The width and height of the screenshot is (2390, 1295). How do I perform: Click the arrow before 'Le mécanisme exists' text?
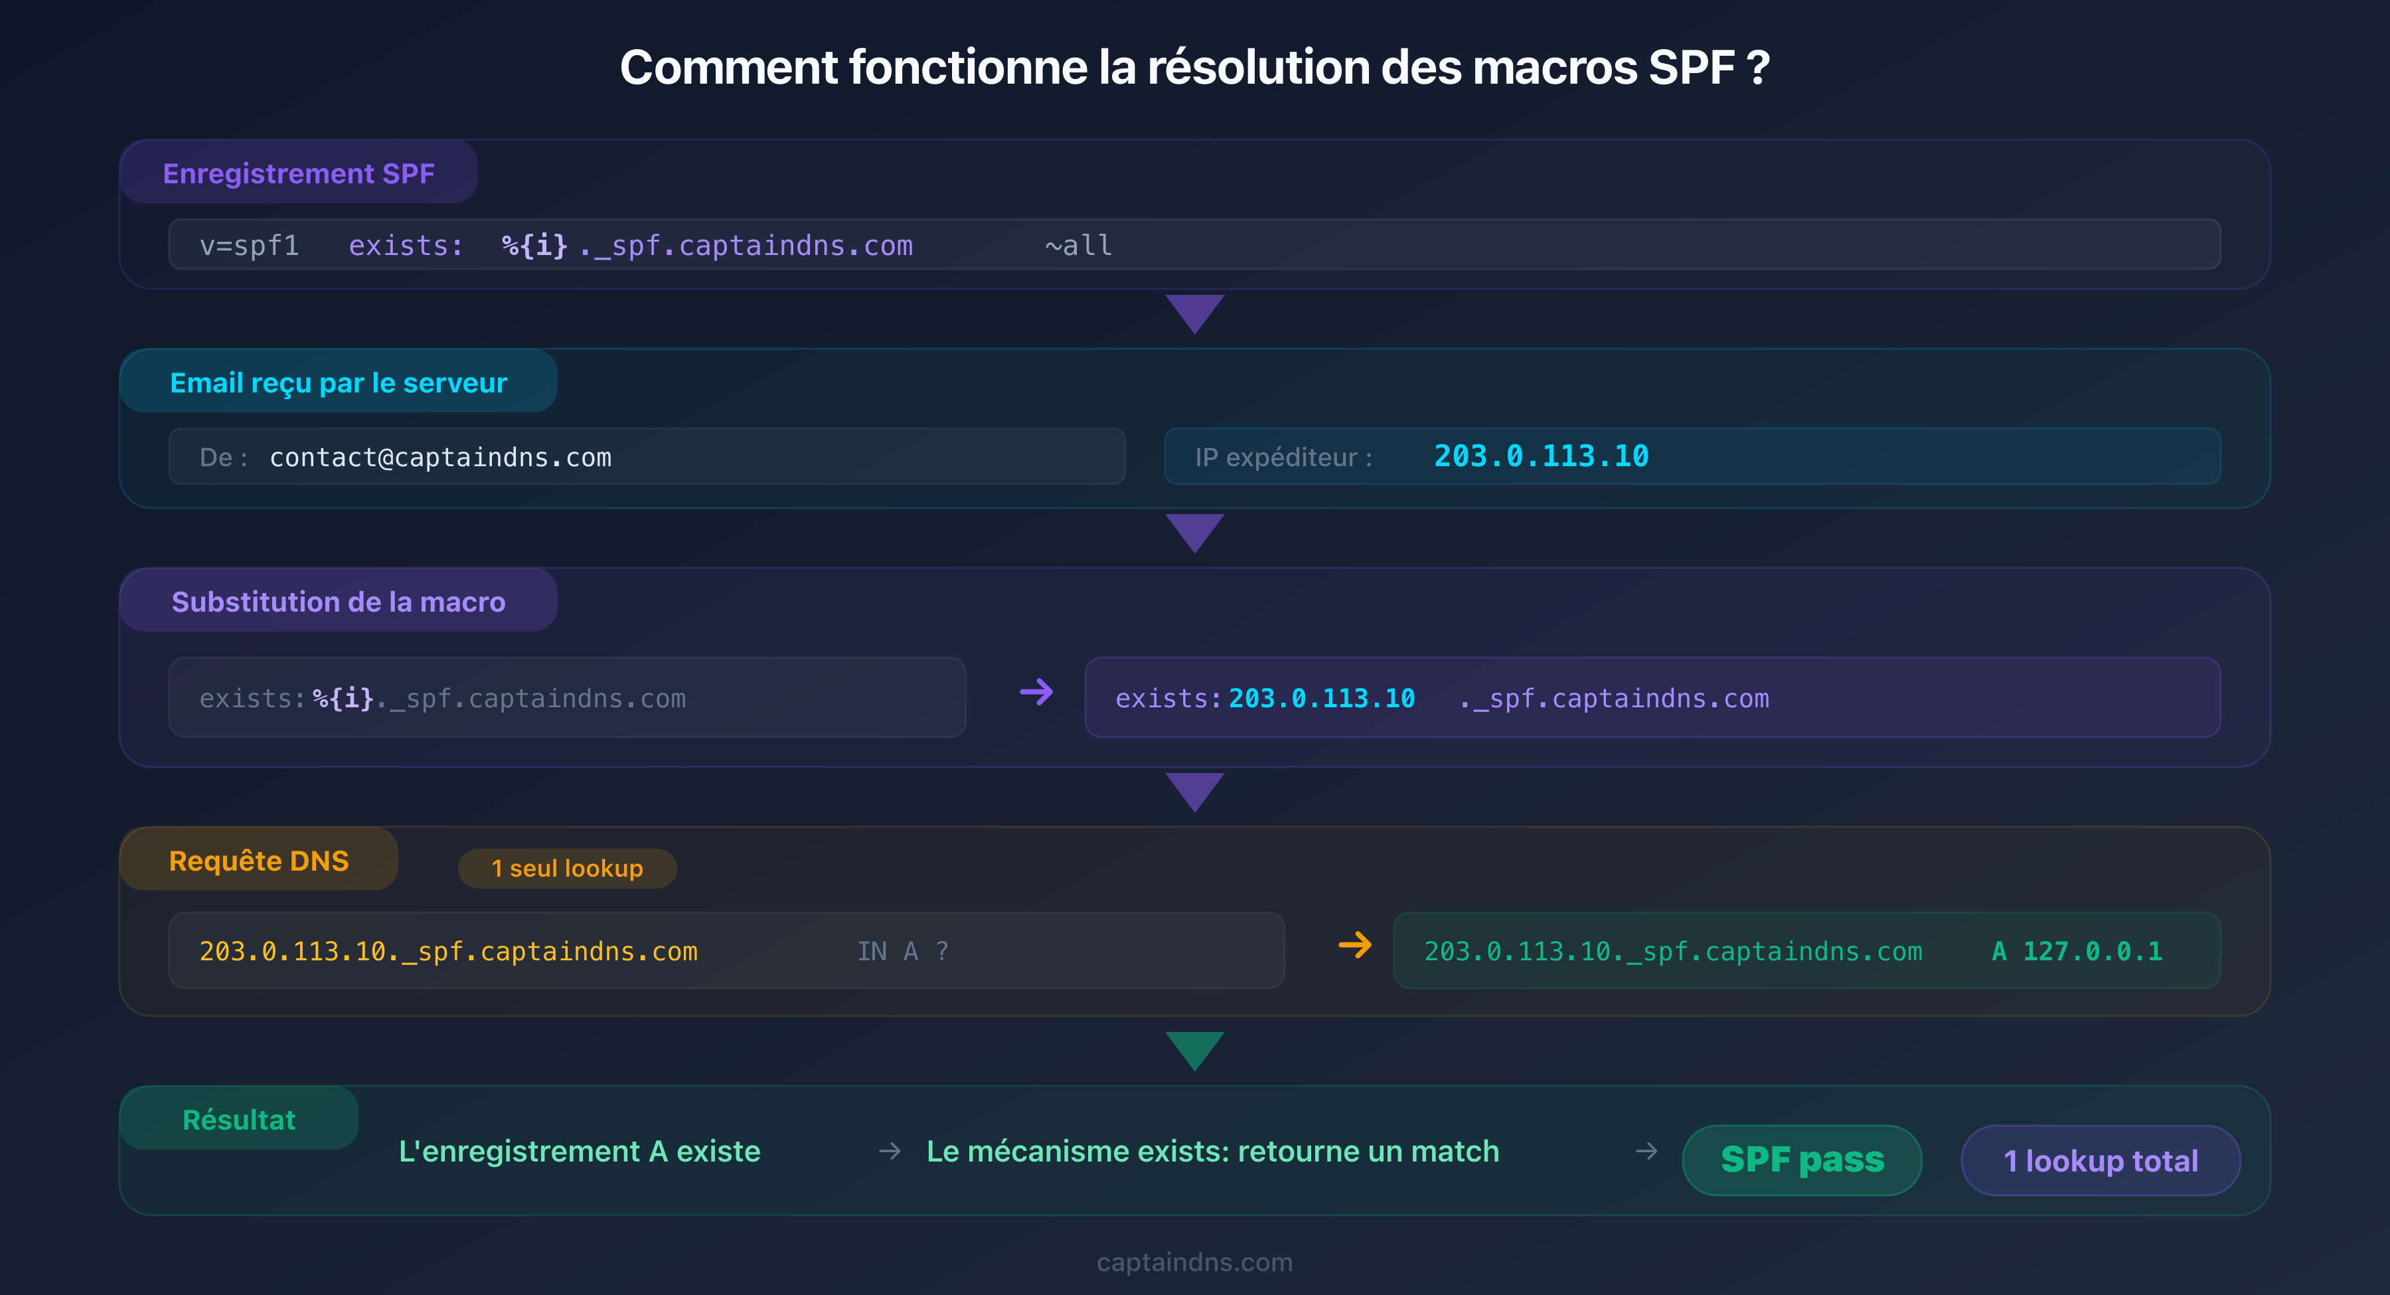pos(890,1151)
